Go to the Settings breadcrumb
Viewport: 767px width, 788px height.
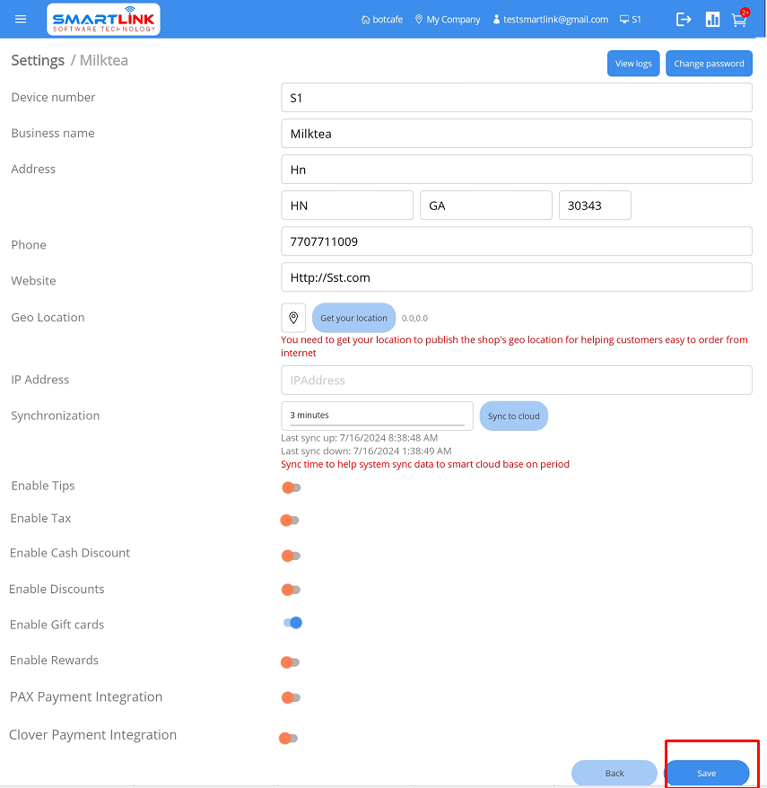point(38,61)
